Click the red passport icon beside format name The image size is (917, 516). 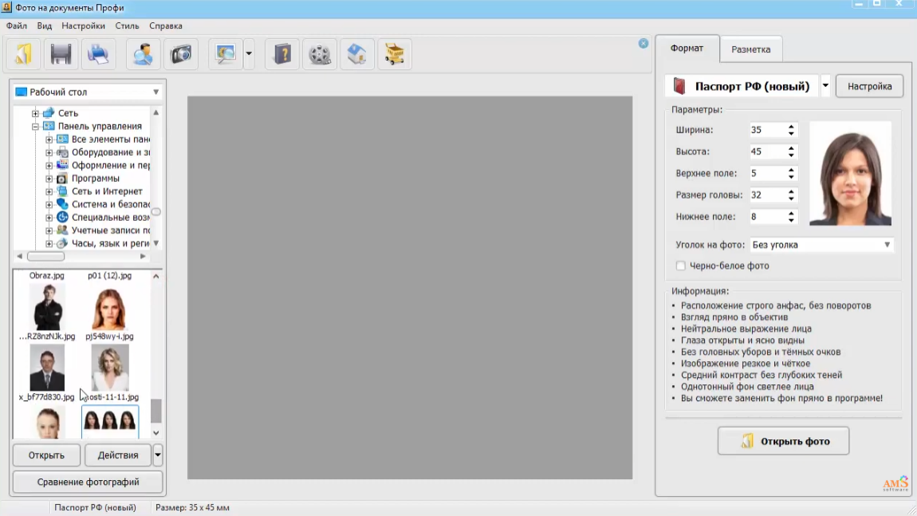(679, 86)
